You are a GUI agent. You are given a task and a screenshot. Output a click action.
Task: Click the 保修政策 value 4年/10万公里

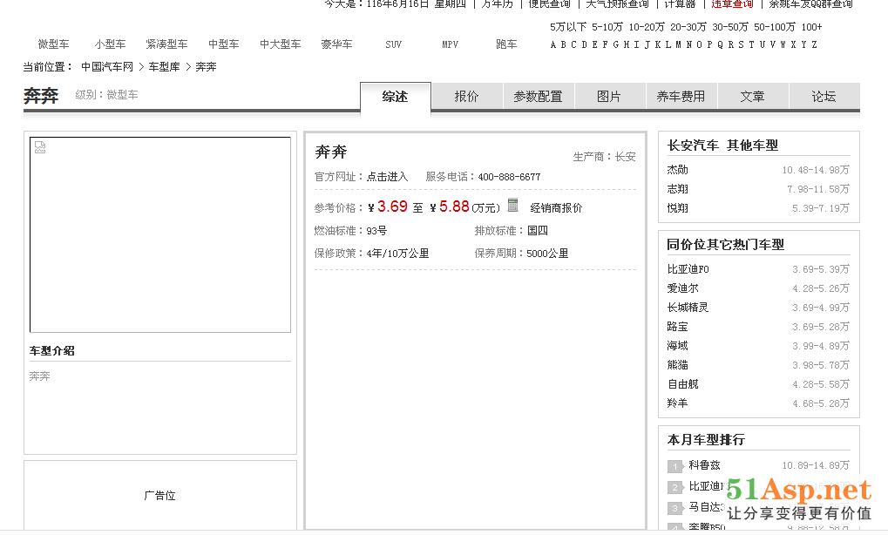point(397,254)
